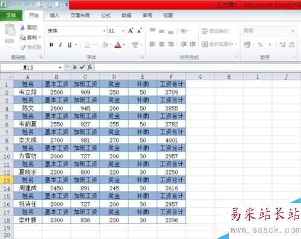Open the font size dropdown
This screenshot has width=301, height=239.
123,31
